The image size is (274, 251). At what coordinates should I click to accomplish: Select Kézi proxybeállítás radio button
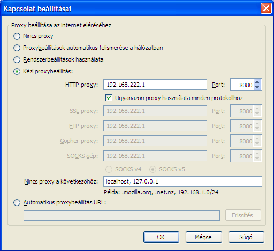pos(17,72)
